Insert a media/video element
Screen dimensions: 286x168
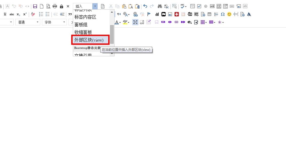tap(190, 14)
